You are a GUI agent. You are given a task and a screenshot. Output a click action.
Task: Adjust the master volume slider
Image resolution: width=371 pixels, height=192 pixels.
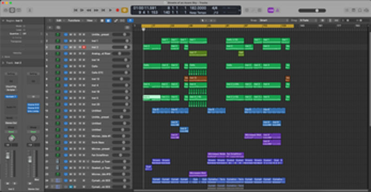point(312,10)
